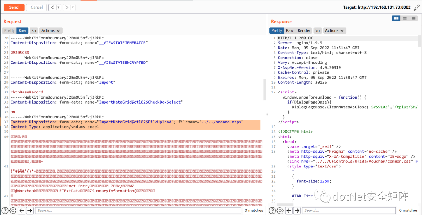
Task: Click the filename="../../aaaaaa.aspx" text
Action: point(211,122)
